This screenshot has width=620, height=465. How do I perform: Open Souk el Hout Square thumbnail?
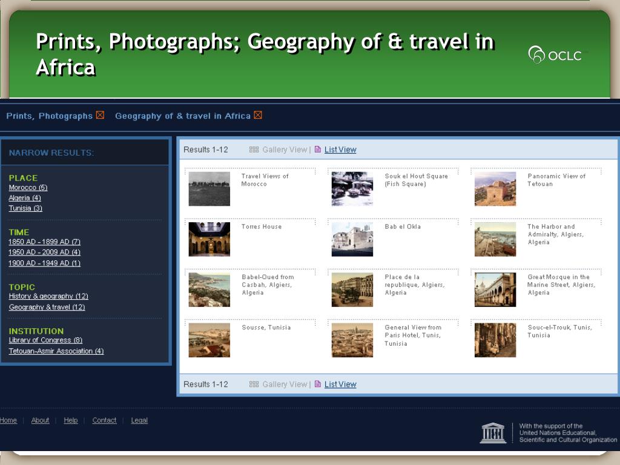[x=352, y=189]
